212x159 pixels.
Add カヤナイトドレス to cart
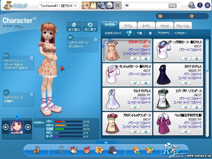[186, 83]
